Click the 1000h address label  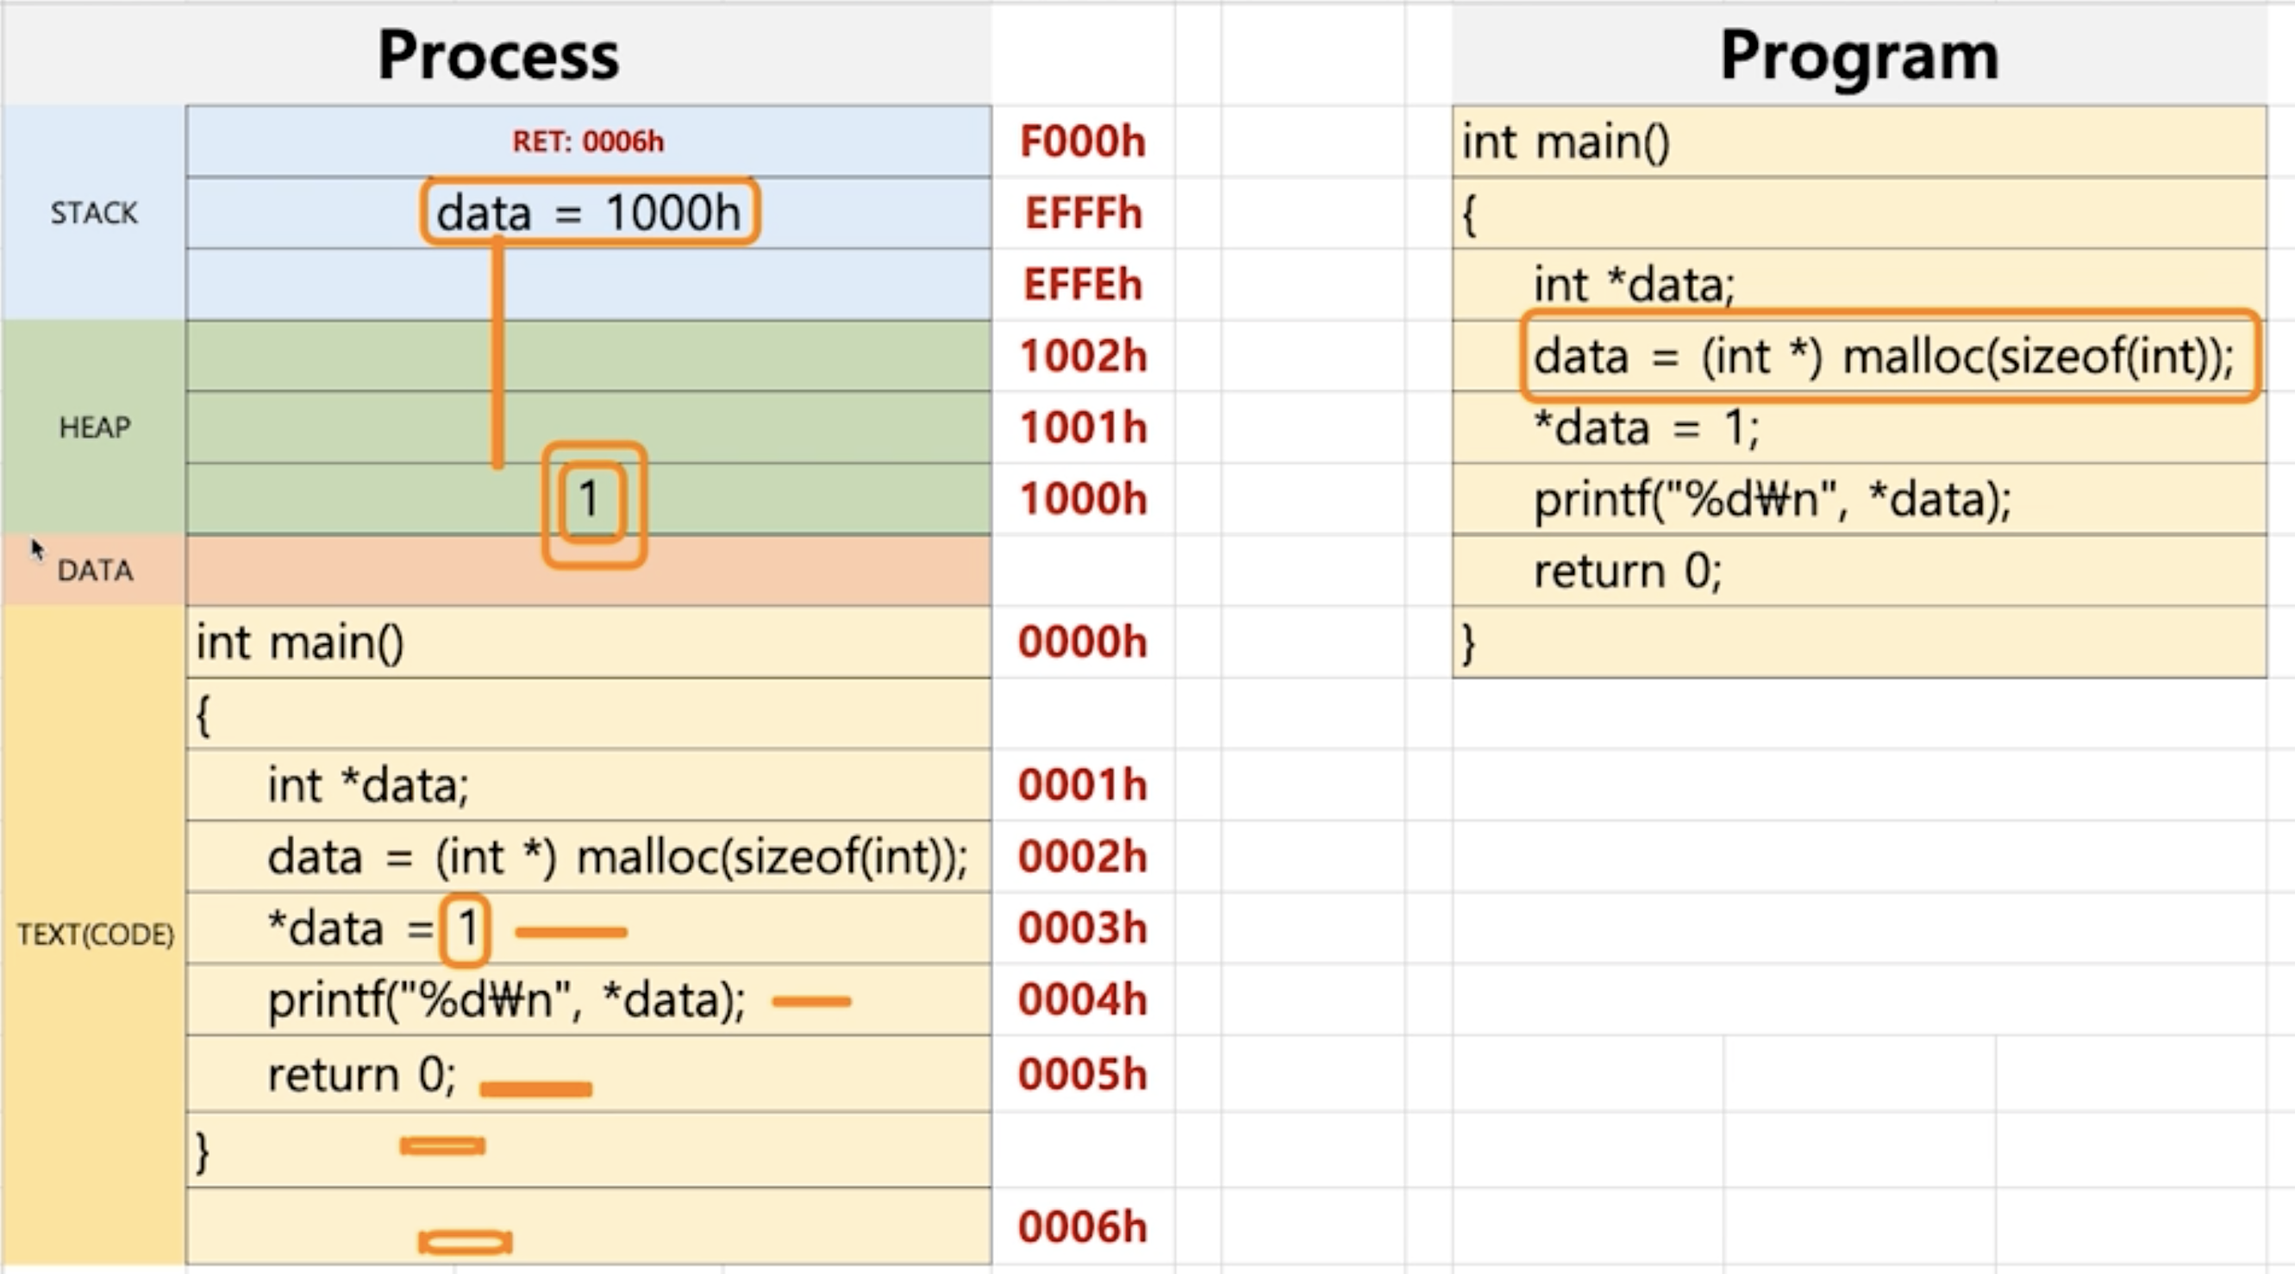(x=1083, y=499)
